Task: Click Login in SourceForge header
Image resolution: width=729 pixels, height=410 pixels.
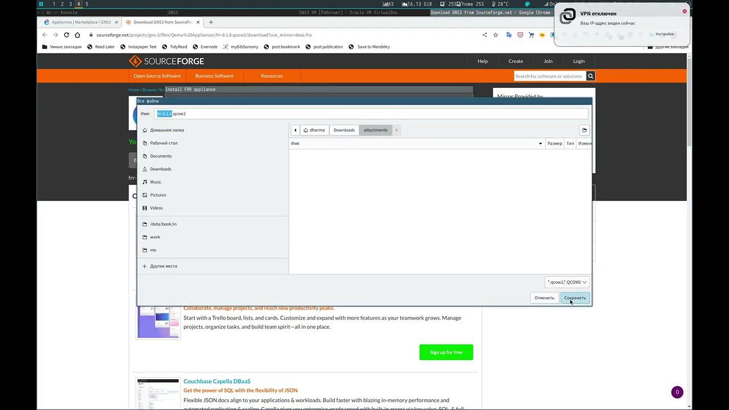Action: coord(579,61)
